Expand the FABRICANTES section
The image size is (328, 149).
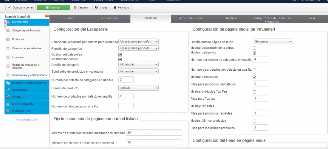click(x=27, y=90)
